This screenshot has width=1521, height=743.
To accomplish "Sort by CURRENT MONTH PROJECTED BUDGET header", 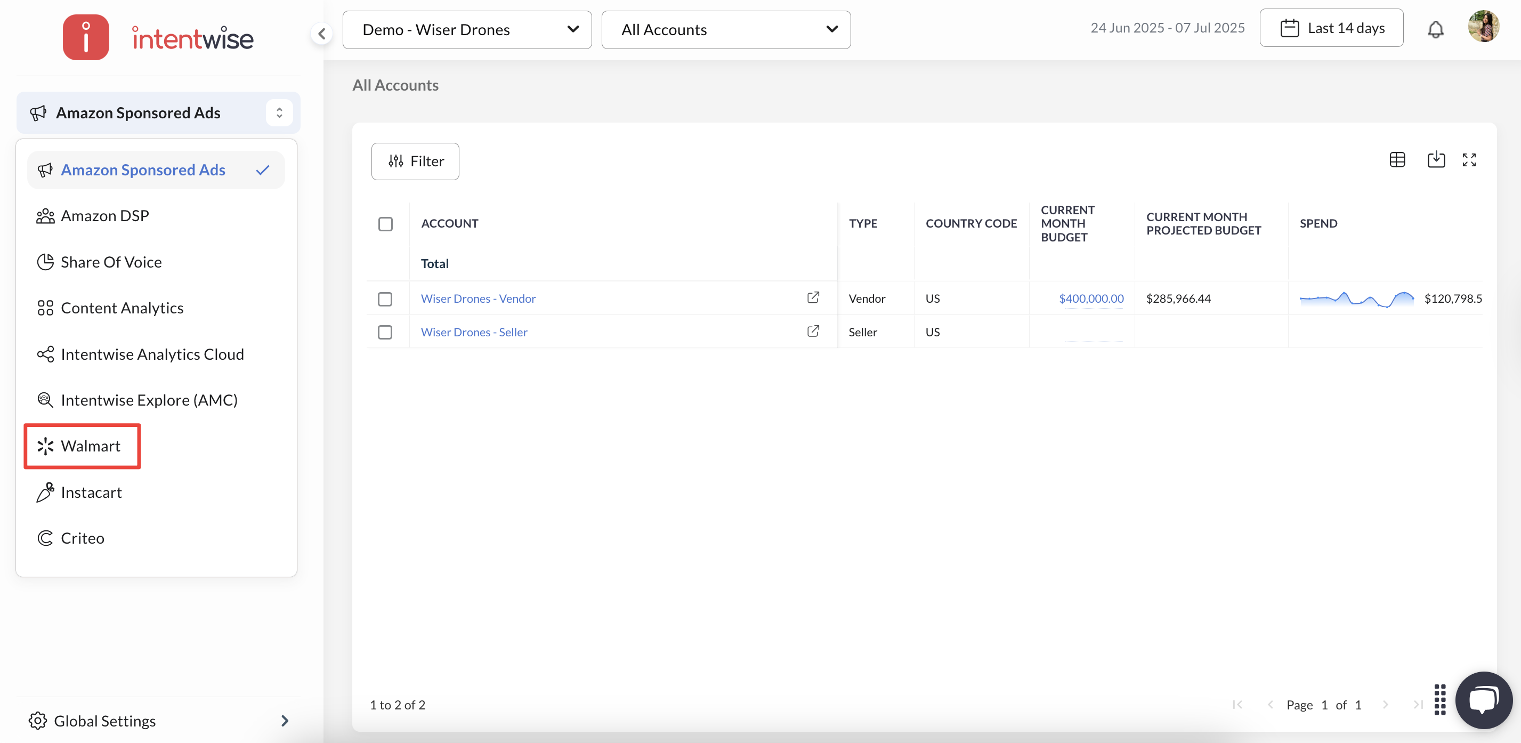I will point(1203,223).
